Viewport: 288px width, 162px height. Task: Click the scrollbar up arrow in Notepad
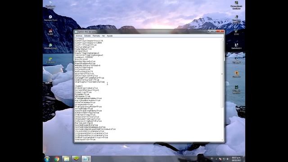coord(222,39)
